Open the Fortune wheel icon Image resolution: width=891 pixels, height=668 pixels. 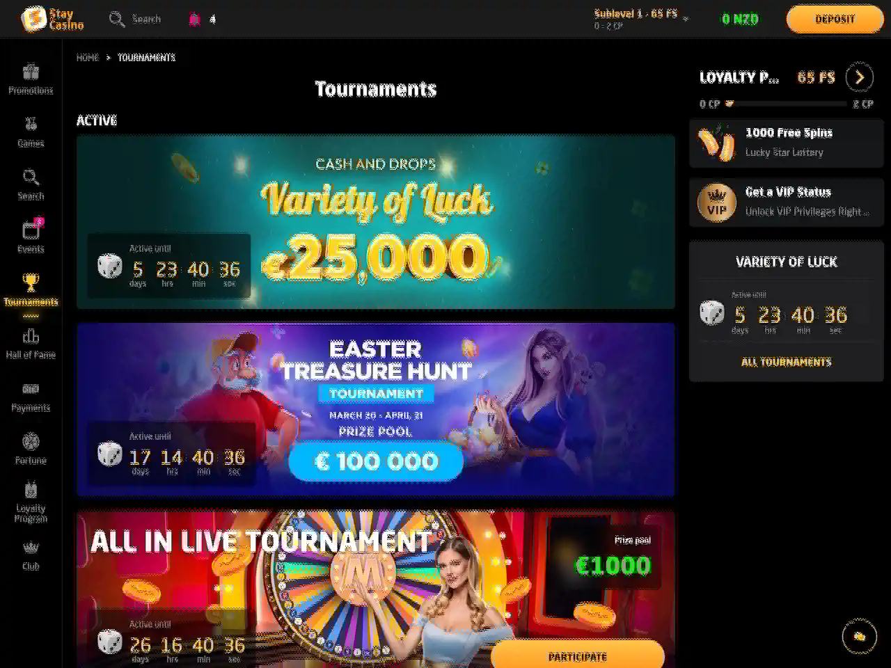31,441
